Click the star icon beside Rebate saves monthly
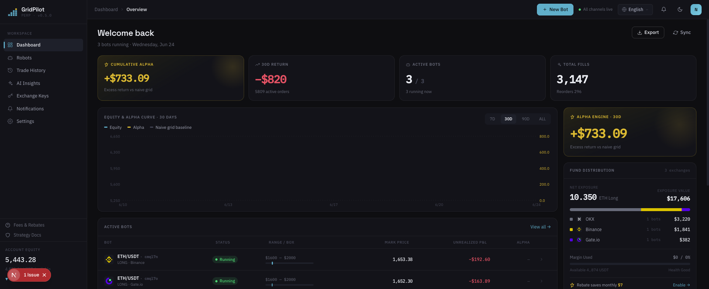This screenshot has height=289, width=709. tap(572, 285)
